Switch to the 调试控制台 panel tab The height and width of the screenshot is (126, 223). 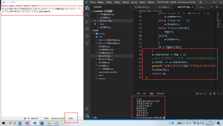point(160,94)
